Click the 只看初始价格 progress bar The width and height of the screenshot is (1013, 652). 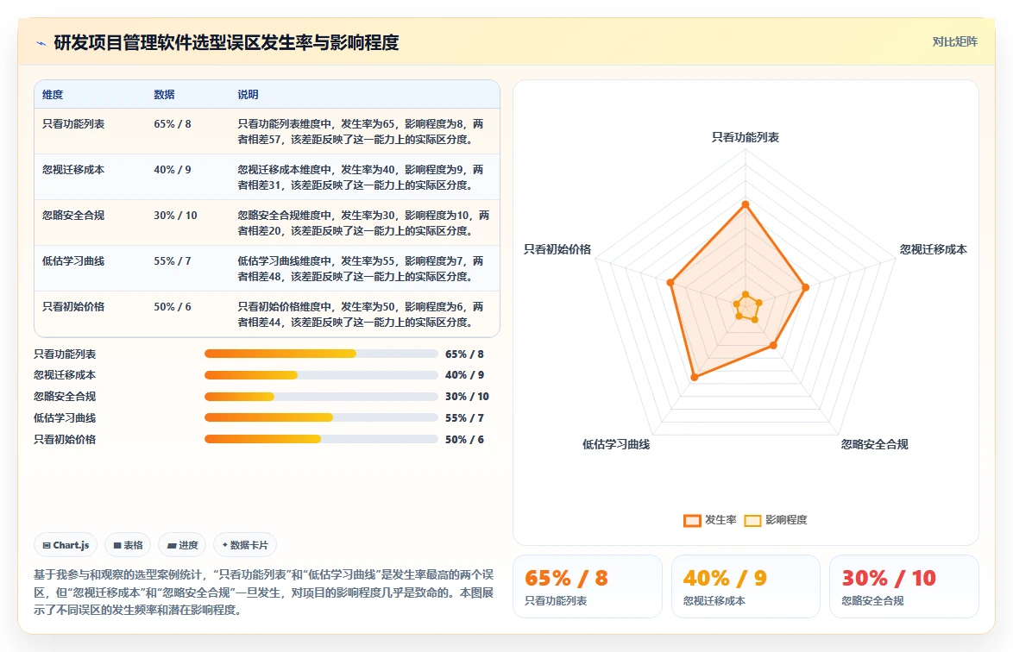(321, 439)
